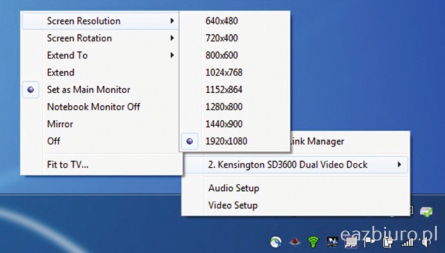This screenshot has height=253, width=445.
Task: Click the green Wi-Fi tray icon
Action: click(313, 242)
